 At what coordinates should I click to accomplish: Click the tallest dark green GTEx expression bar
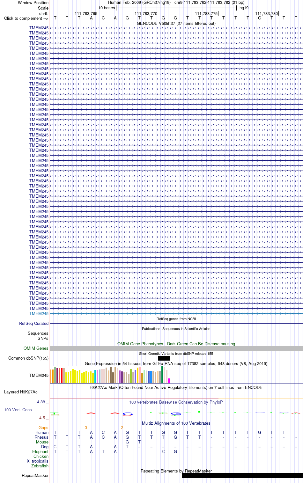pyautogui.click(x=162, y=375)
